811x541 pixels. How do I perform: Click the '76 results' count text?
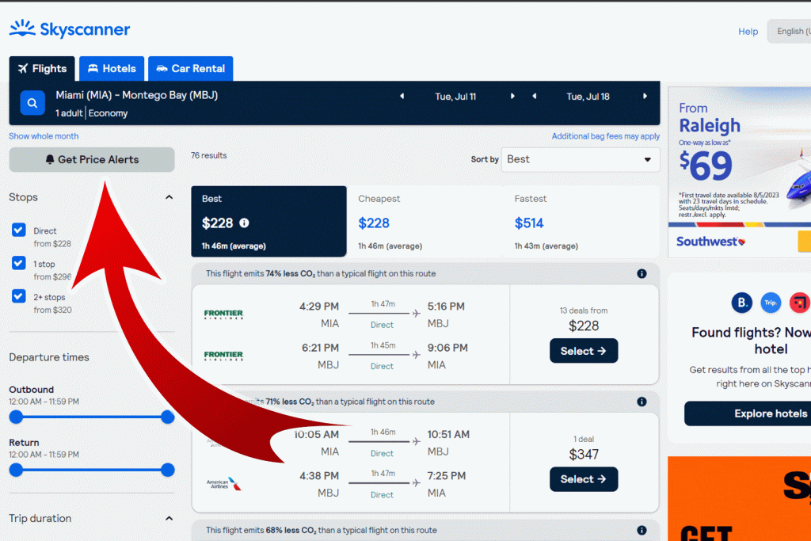point(209,155)
